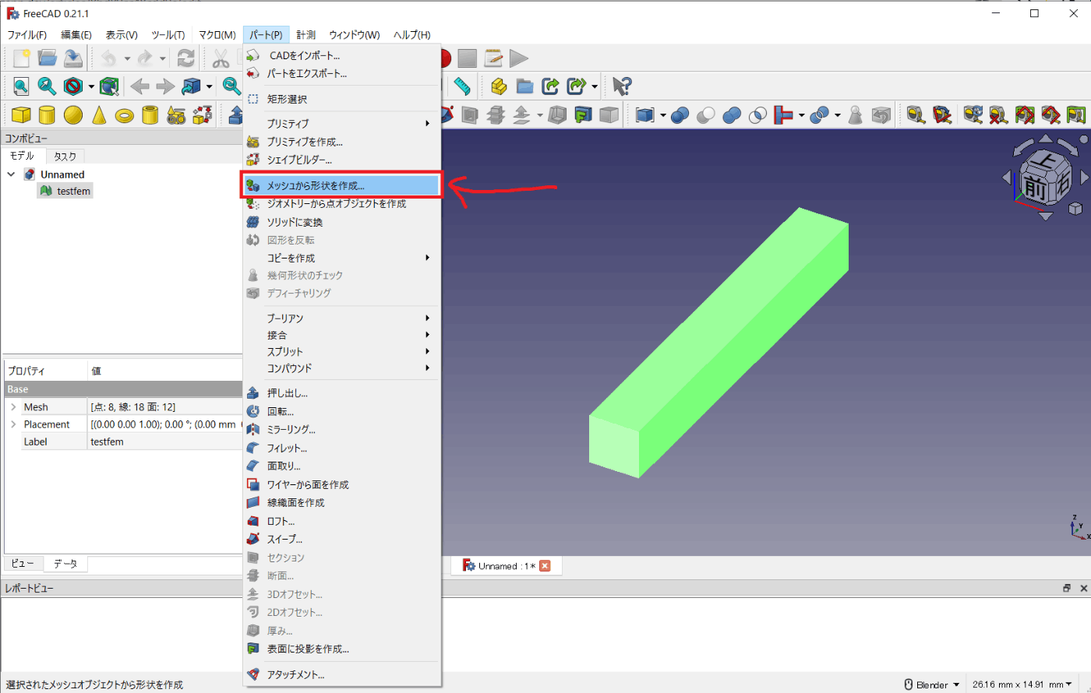Open the redo history dropdown arrow
This screenshot has height=693, width=1091.
click(162, 58)
